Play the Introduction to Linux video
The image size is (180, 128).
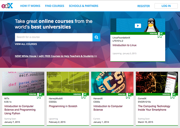click(x=138, y=26)
